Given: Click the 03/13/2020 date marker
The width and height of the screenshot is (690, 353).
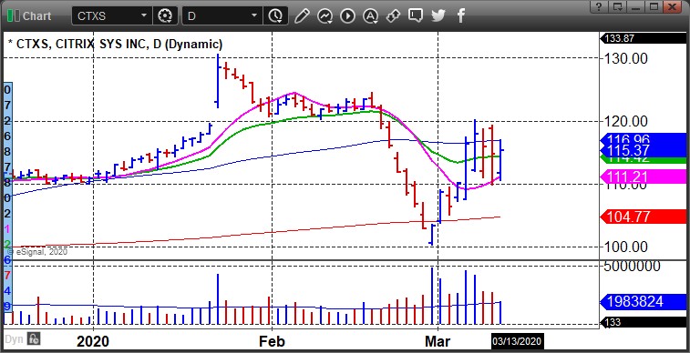Looking at the screenshot, I should (x=517, y=341).
